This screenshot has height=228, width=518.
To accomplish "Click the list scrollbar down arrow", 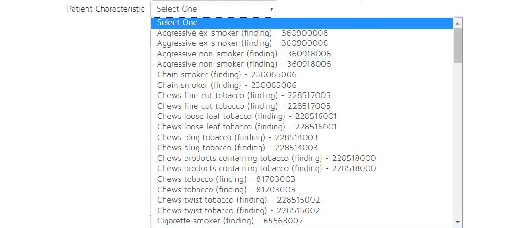I will [x=457, y=222].
